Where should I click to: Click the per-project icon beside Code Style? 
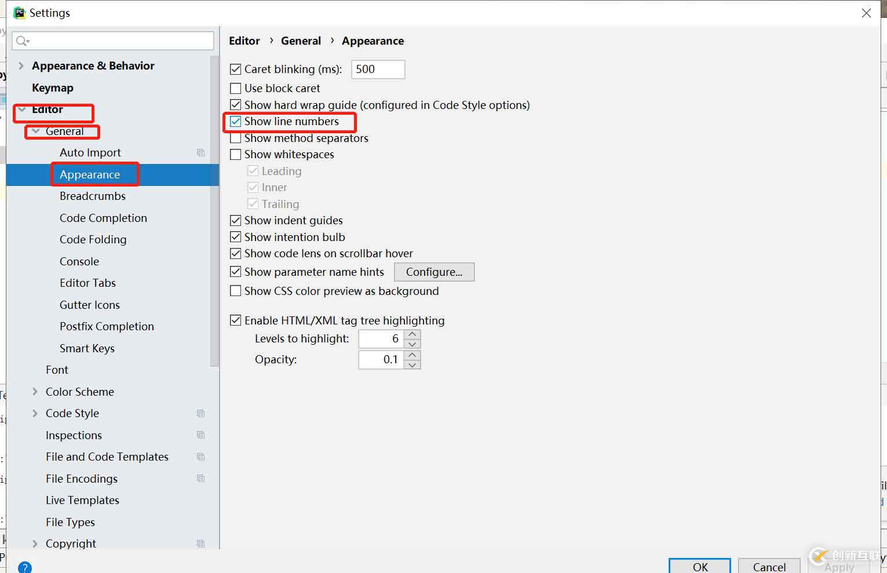pyautogui.click(x=201, y=413)
